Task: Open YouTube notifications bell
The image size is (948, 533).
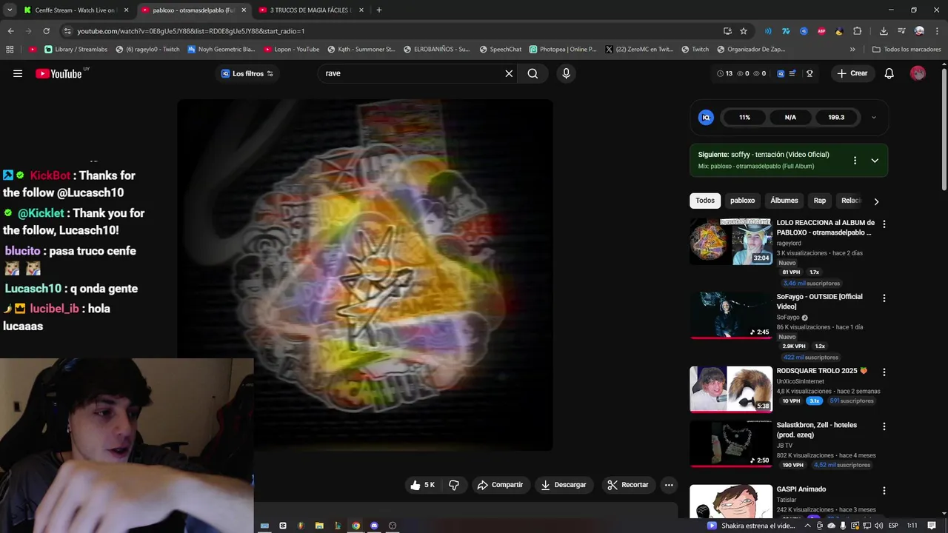Action: coord(889,73)
